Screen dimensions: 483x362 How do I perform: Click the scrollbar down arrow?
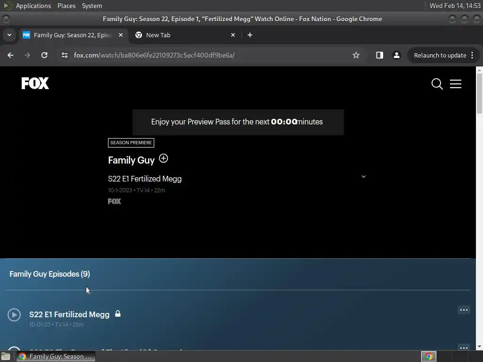[x=479, y=346]
